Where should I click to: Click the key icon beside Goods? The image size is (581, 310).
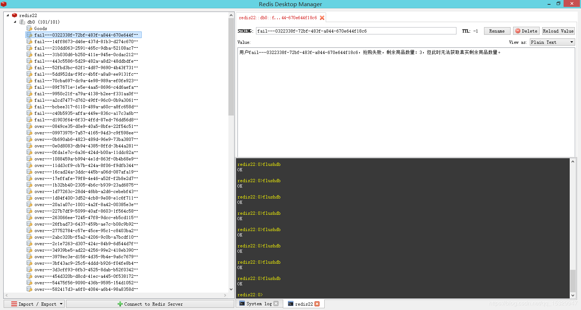point(29,28)
